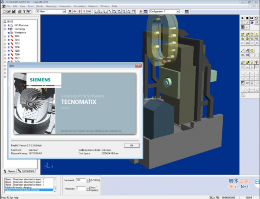Select the yellow ellipse tool
Viewport: 260px width, 199px height.
coord(243,55)
